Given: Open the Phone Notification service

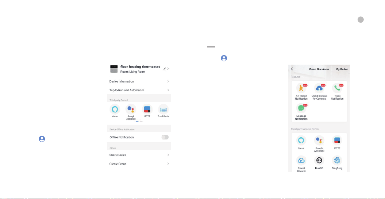Looking at the screenshot, I should [337, 88].
